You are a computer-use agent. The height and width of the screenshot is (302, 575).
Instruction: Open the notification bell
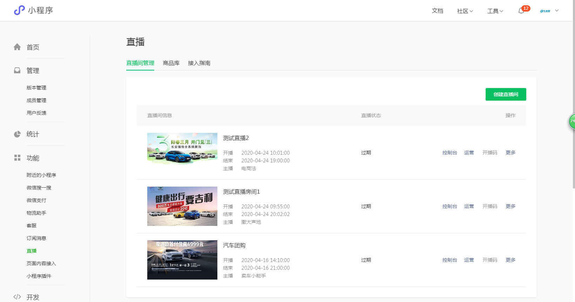click(x=521, y=11)
